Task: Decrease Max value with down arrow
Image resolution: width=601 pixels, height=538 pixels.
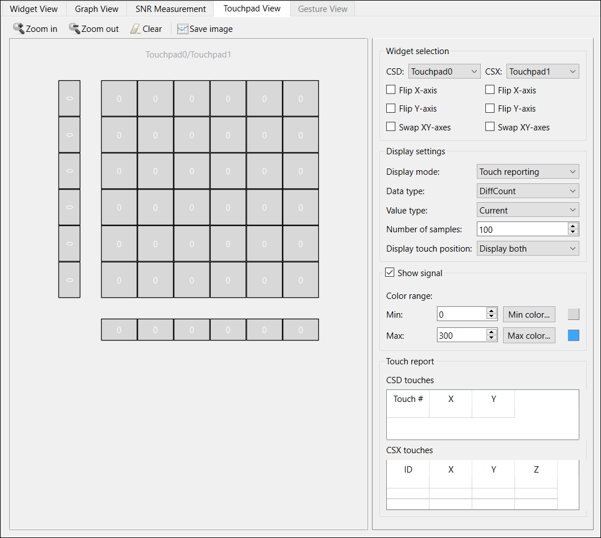Action: point(492,338)
